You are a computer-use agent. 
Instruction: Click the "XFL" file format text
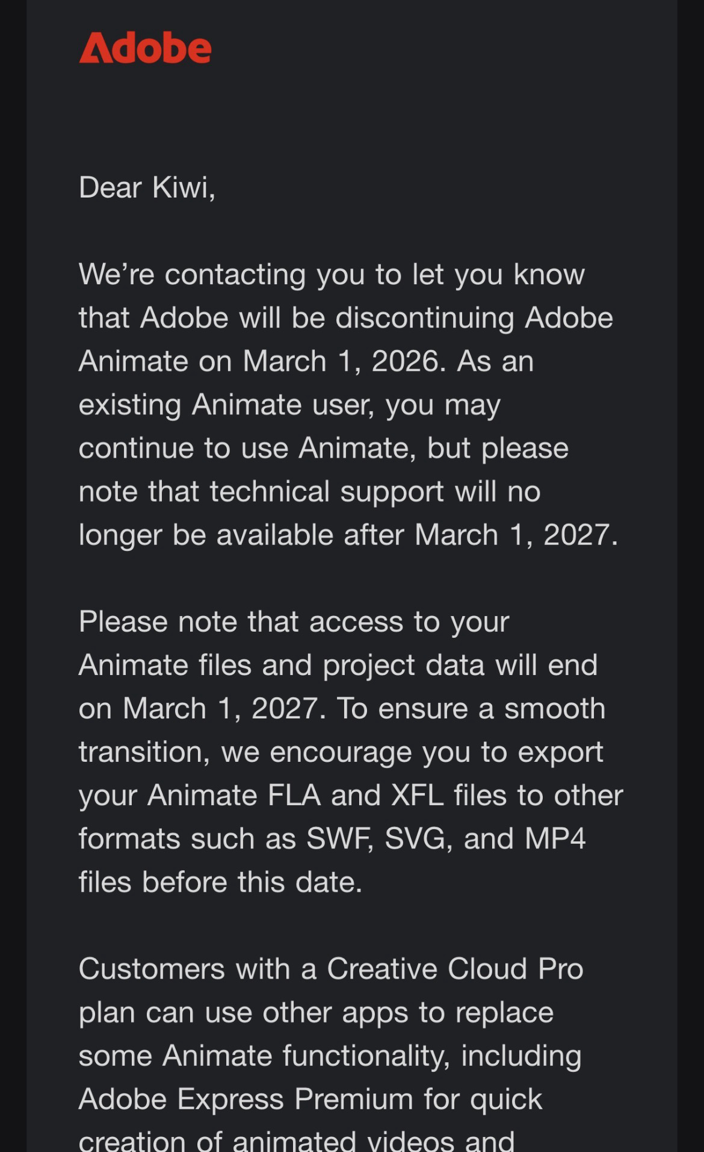pos(418,796)
